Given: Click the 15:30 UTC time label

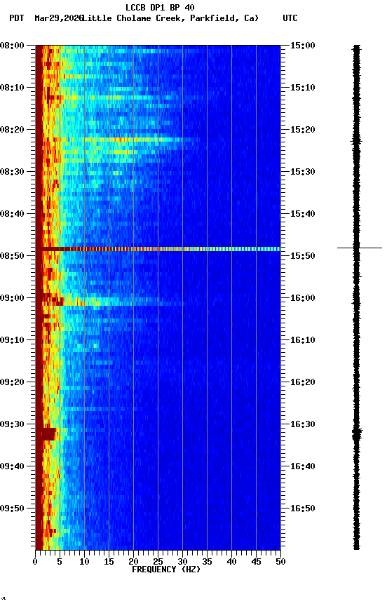Looking at the screenshot, I should coord(303,172).
